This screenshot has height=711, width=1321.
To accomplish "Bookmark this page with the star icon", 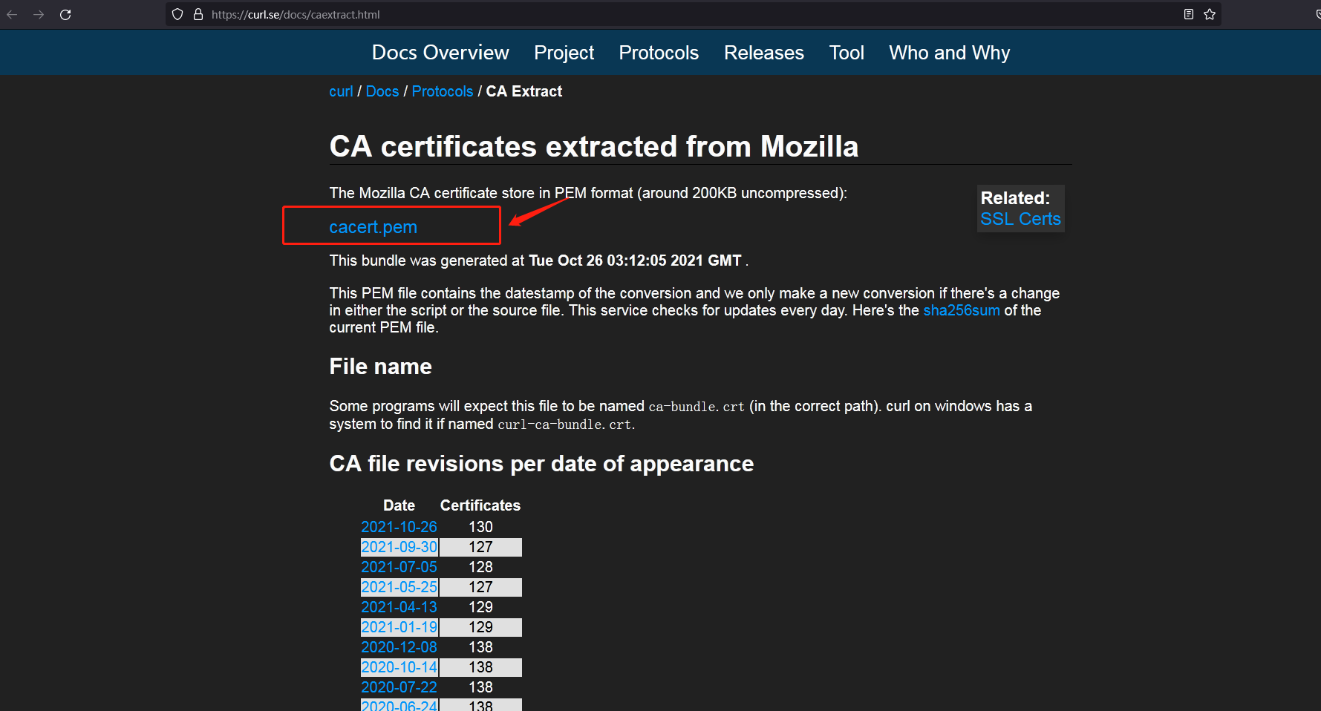I will [x=1210, y=14].
